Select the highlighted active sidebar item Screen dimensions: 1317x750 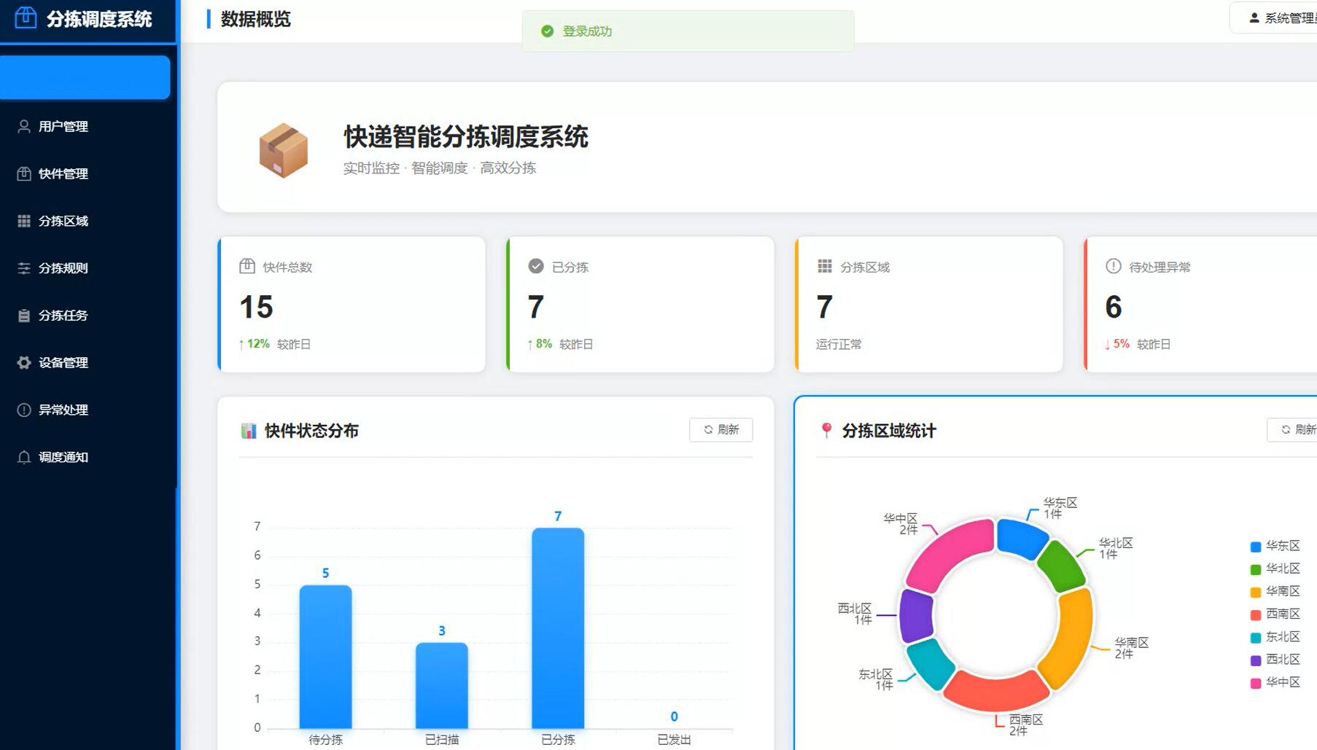85,77
